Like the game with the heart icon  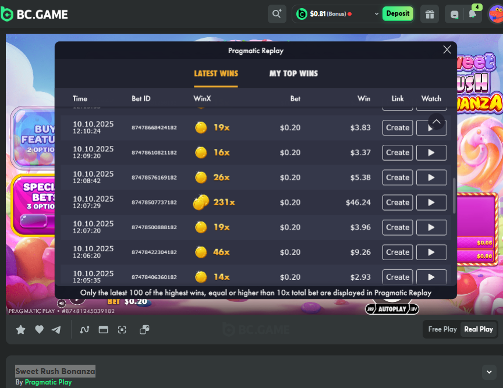click(x=39, y=330)
